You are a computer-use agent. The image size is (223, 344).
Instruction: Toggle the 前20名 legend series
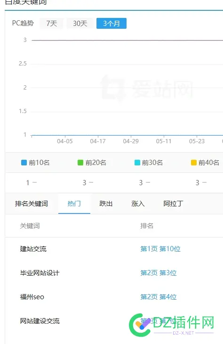(x=92, y=163)
